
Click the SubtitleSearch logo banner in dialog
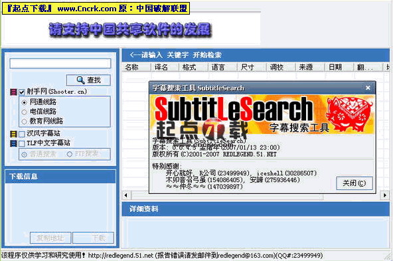(262, 114)
